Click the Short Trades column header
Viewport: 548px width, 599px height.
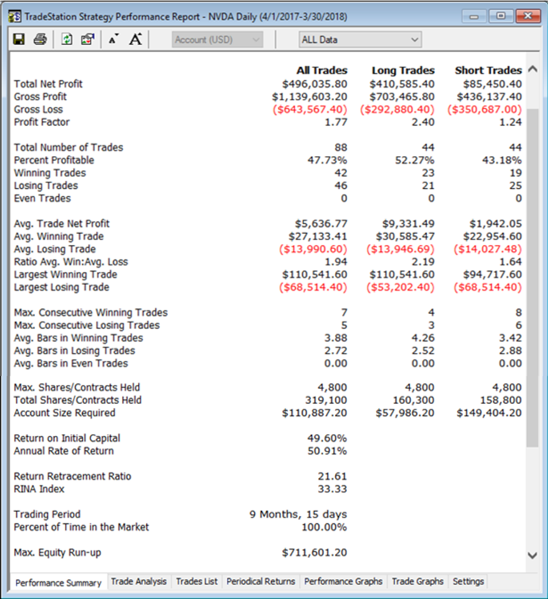[488, 71]
